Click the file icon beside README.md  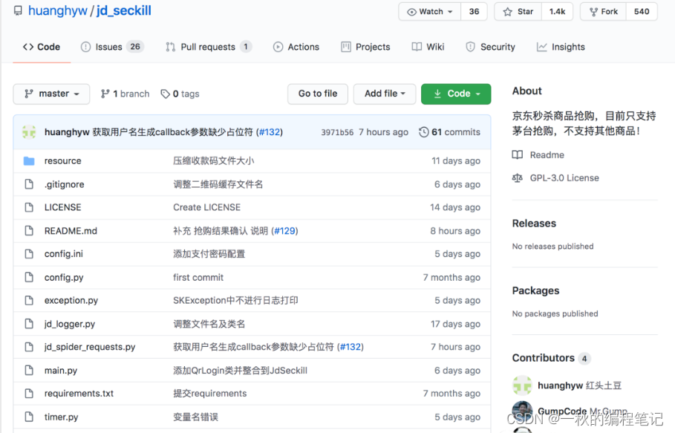point(29,231)
